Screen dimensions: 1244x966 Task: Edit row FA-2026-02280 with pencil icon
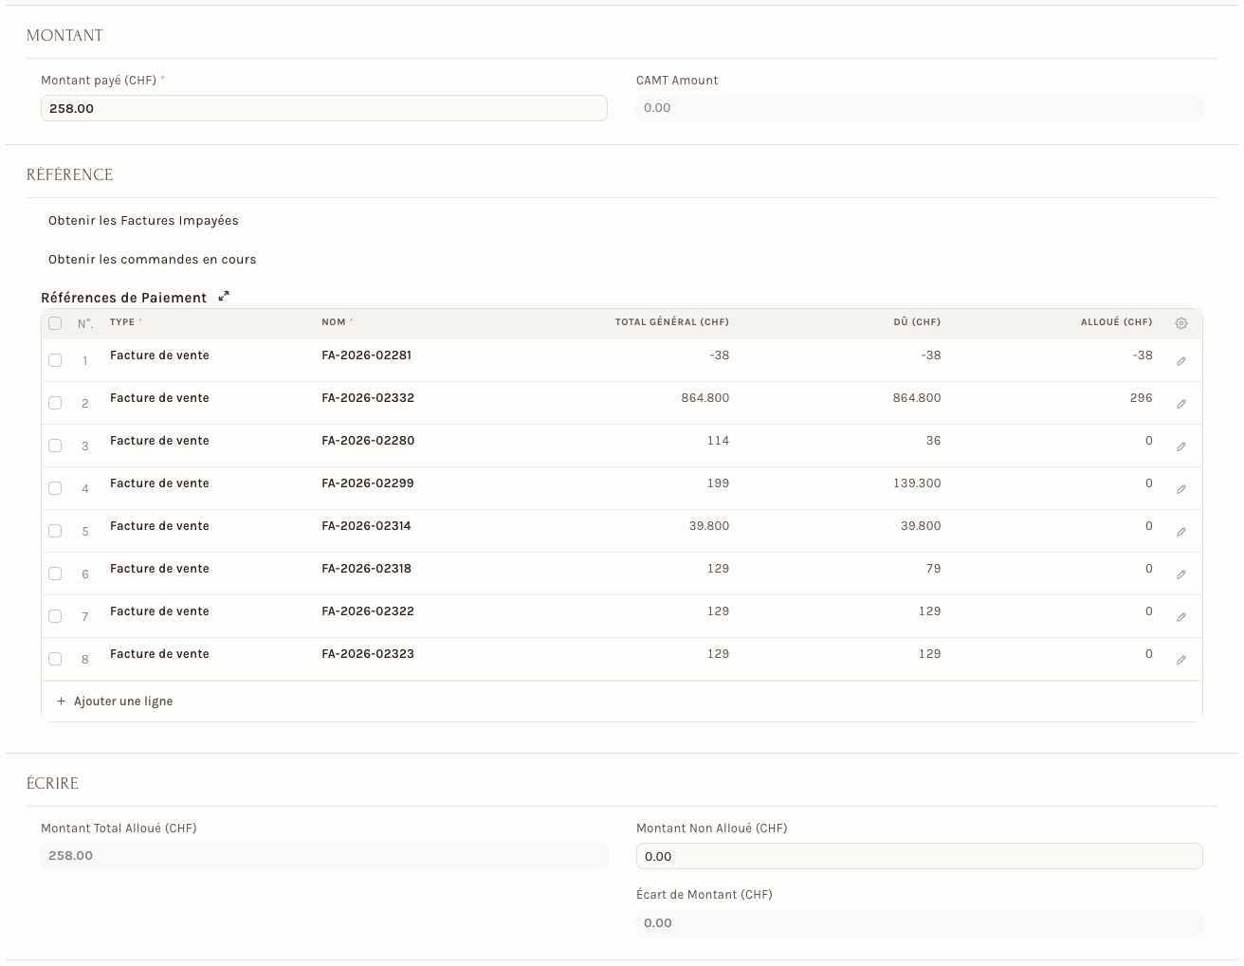[x=1180, y=447]
